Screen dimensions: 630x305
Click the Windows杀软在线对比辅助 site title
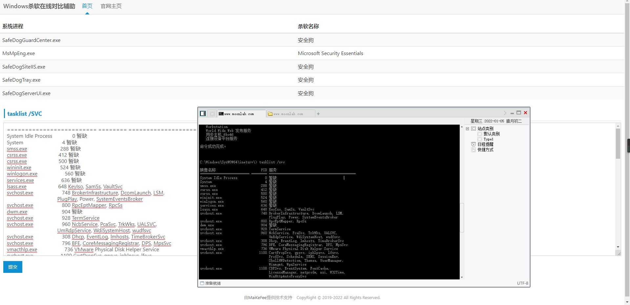pyautogui.click(x=39, y=6)
